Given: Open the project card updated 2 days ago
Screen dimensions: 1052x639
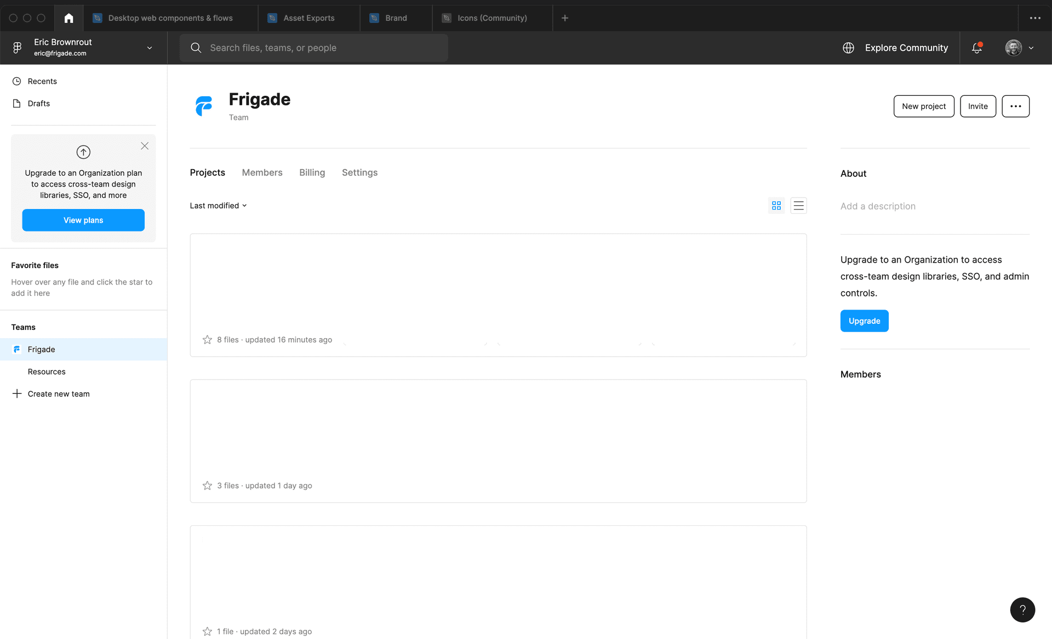Looking at the screenshot, I should pos(498,582).
